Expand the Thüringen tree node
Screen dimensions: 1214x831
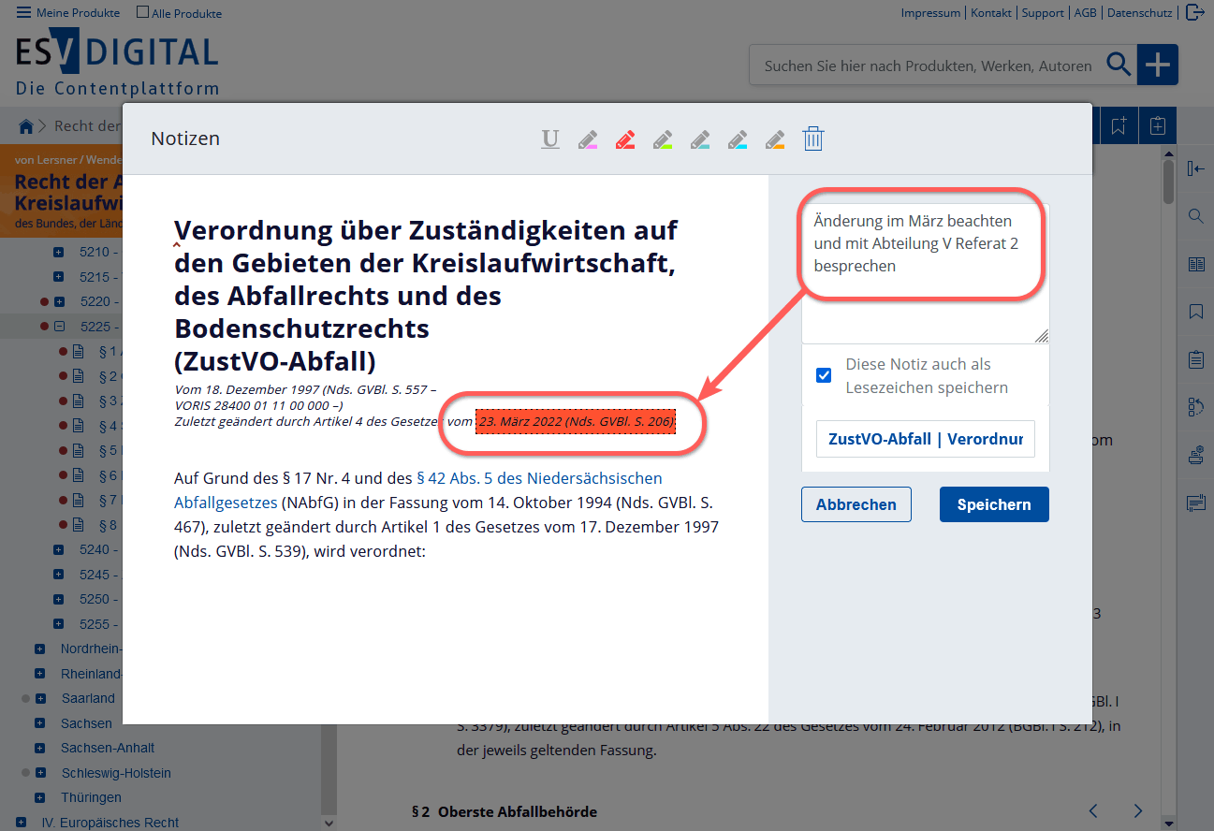38,796
